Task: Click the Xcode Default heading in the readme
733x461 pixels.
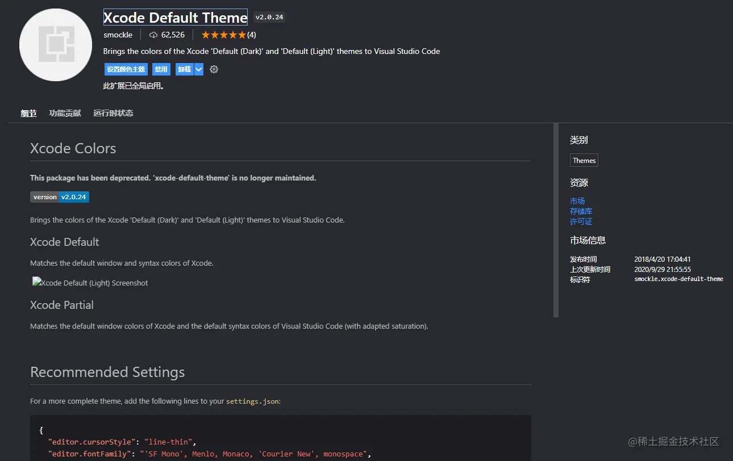Action: pos(65,242)
